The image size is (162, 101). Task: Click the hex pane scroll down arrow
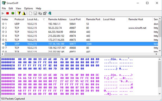point(160,94)
